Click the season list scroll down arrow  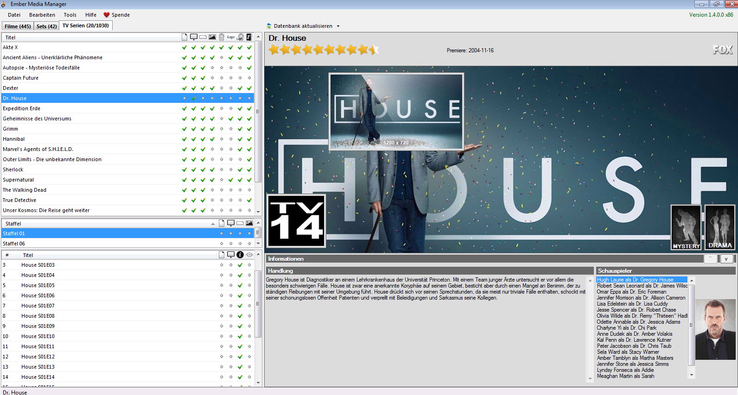(x=258, y=243)
